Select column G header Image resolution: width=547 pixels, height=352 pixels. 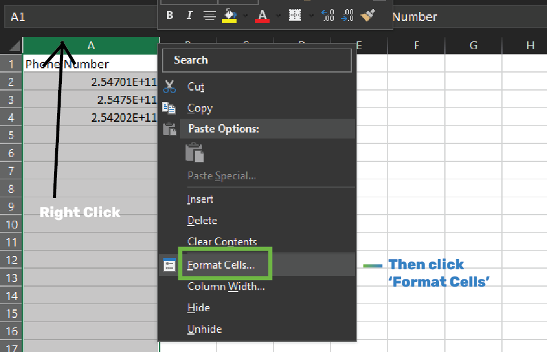(x=473, y=46)
